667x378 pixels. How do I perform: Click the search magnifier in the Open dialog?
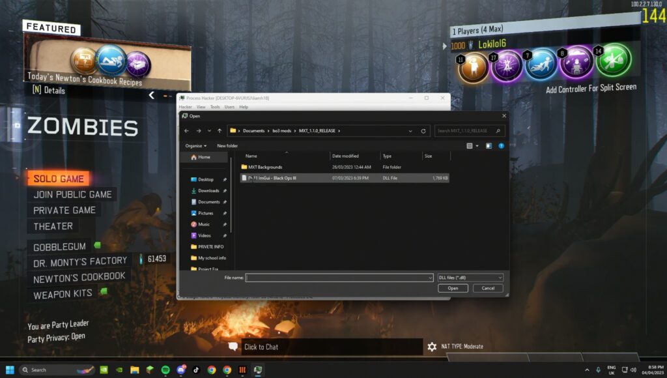click(x=498, y=131)
